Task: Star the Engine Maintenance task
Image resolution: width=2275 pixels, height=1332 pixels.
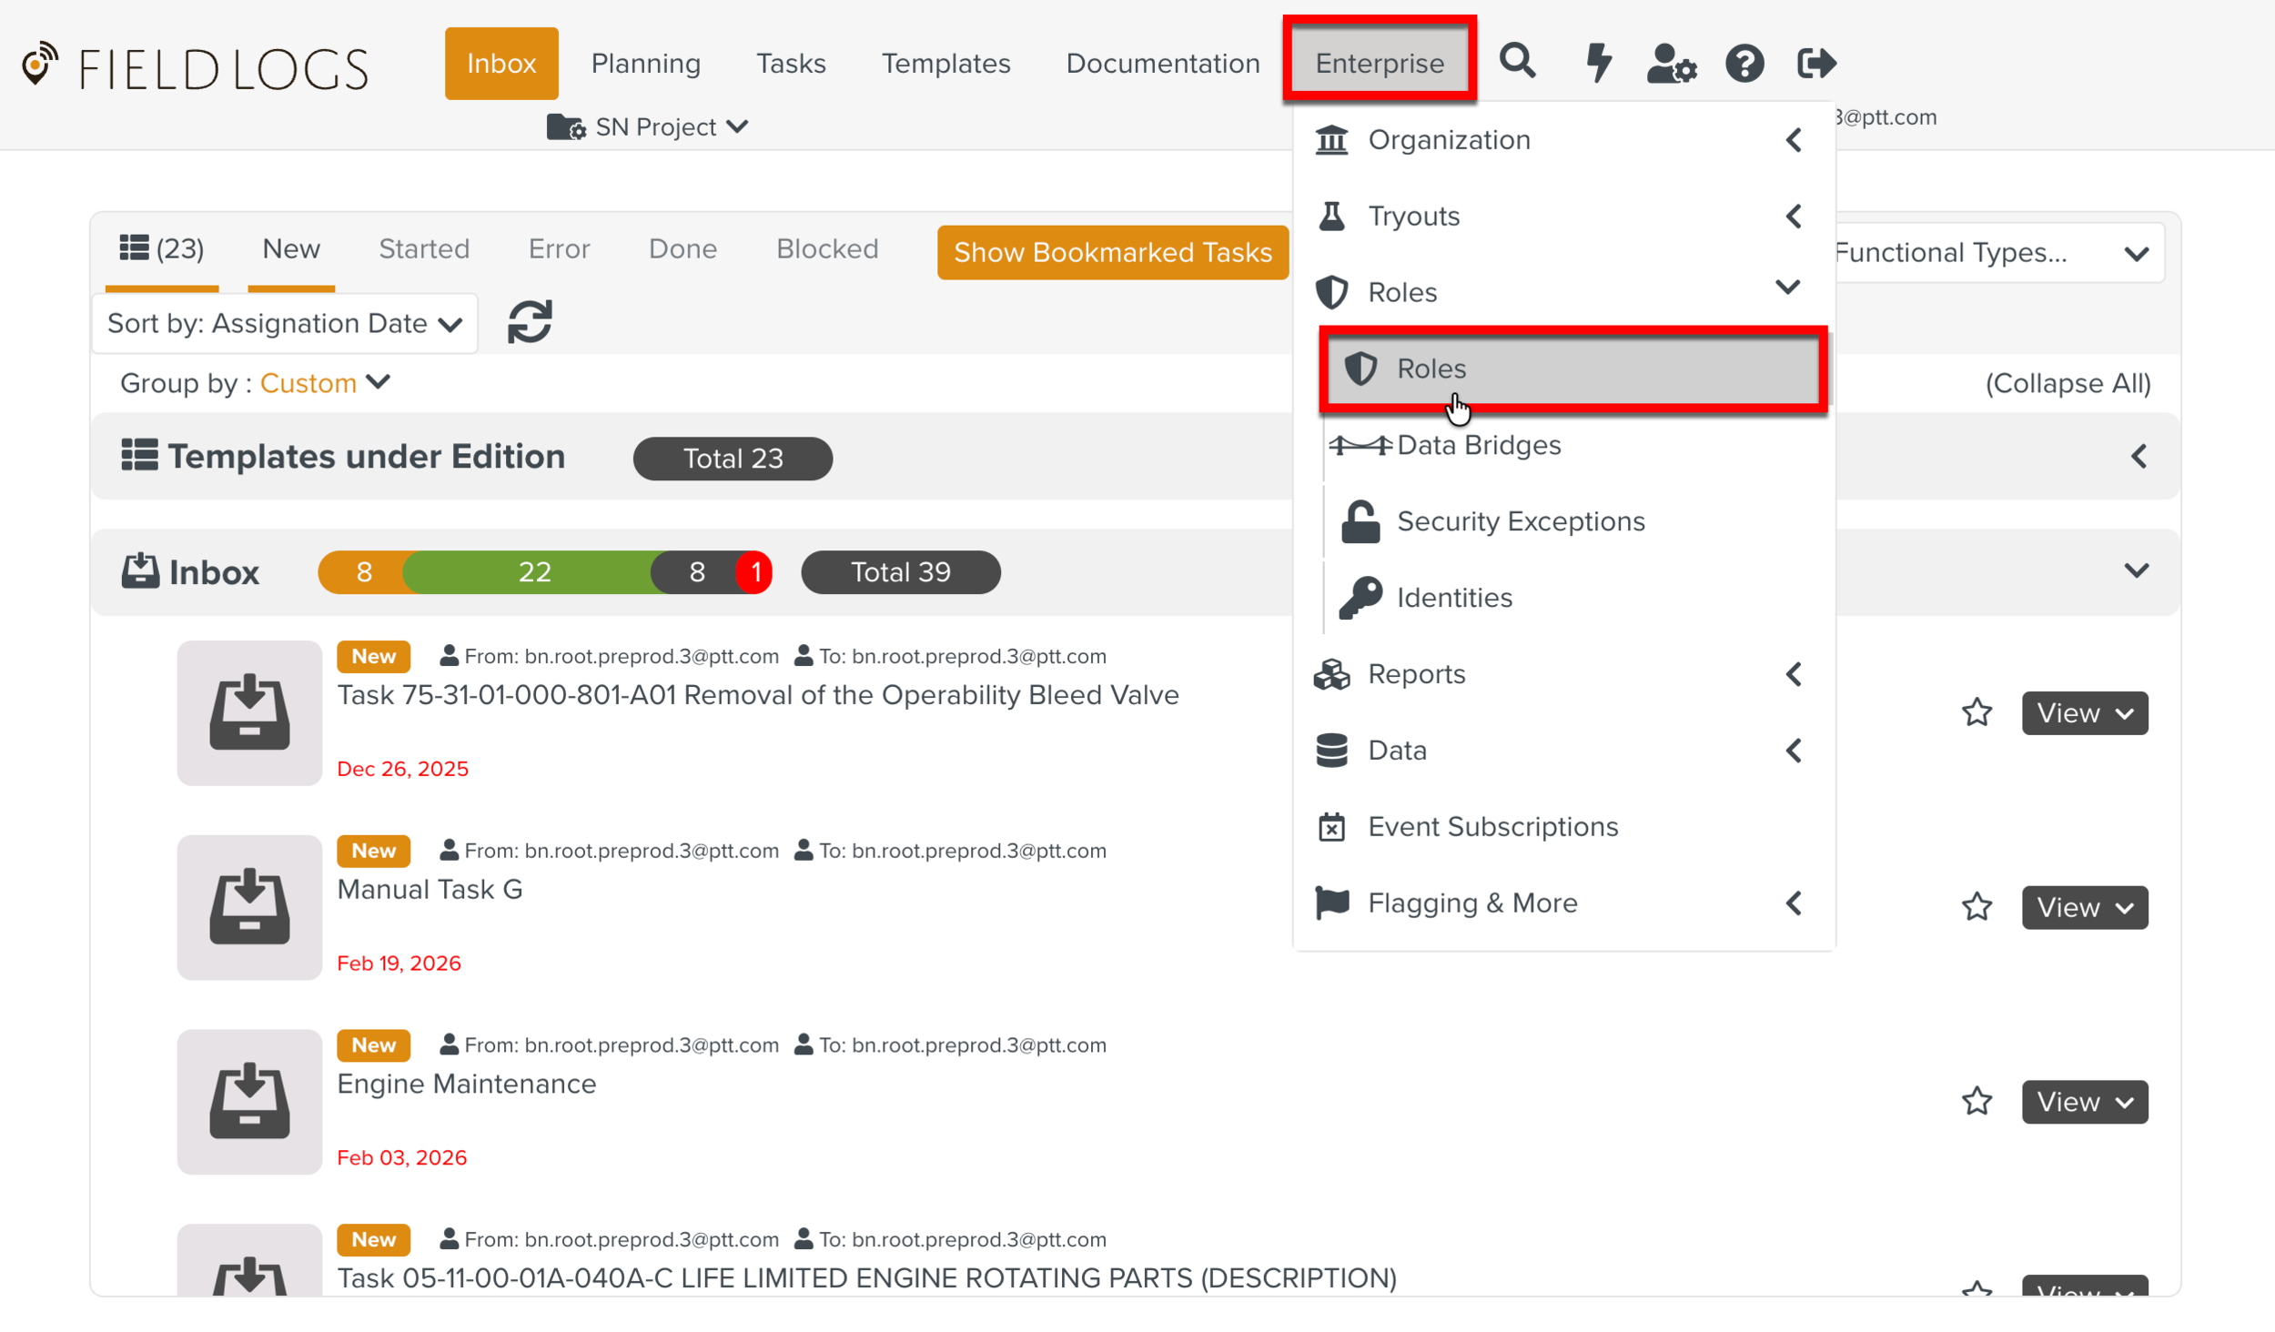Action: (1976, 1102)
